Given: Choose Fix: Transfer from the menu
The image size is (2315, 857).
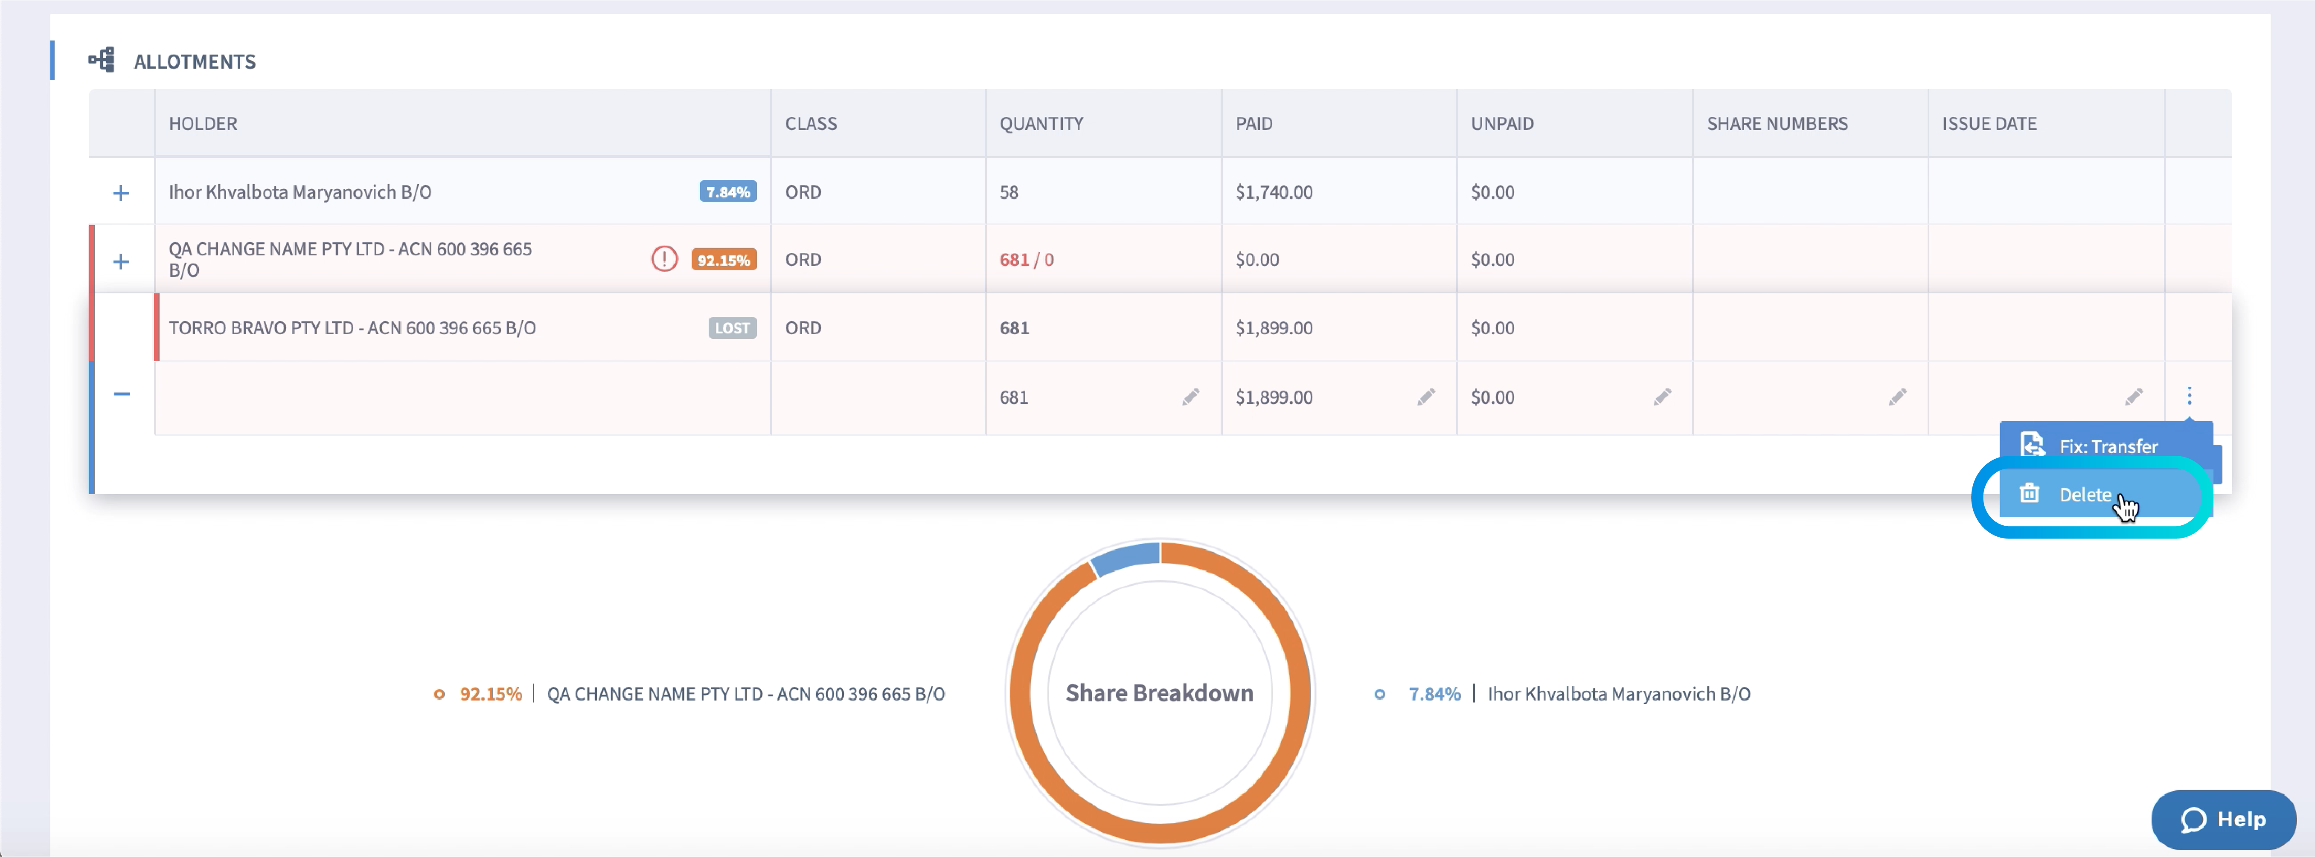Looking at the screenshot, I should [2106, 446].
